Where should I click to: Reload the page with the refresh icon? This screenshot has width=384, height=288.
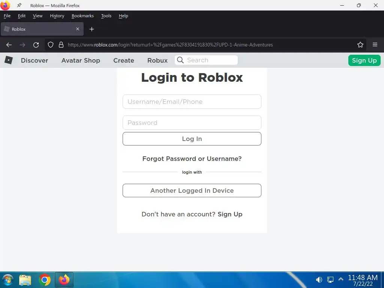pos(36,45)
